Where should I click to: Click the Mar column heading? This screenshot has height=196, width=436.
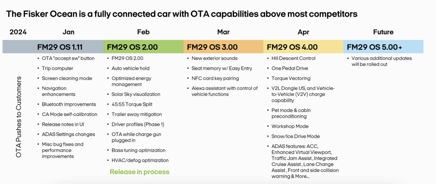click(223, 32)
